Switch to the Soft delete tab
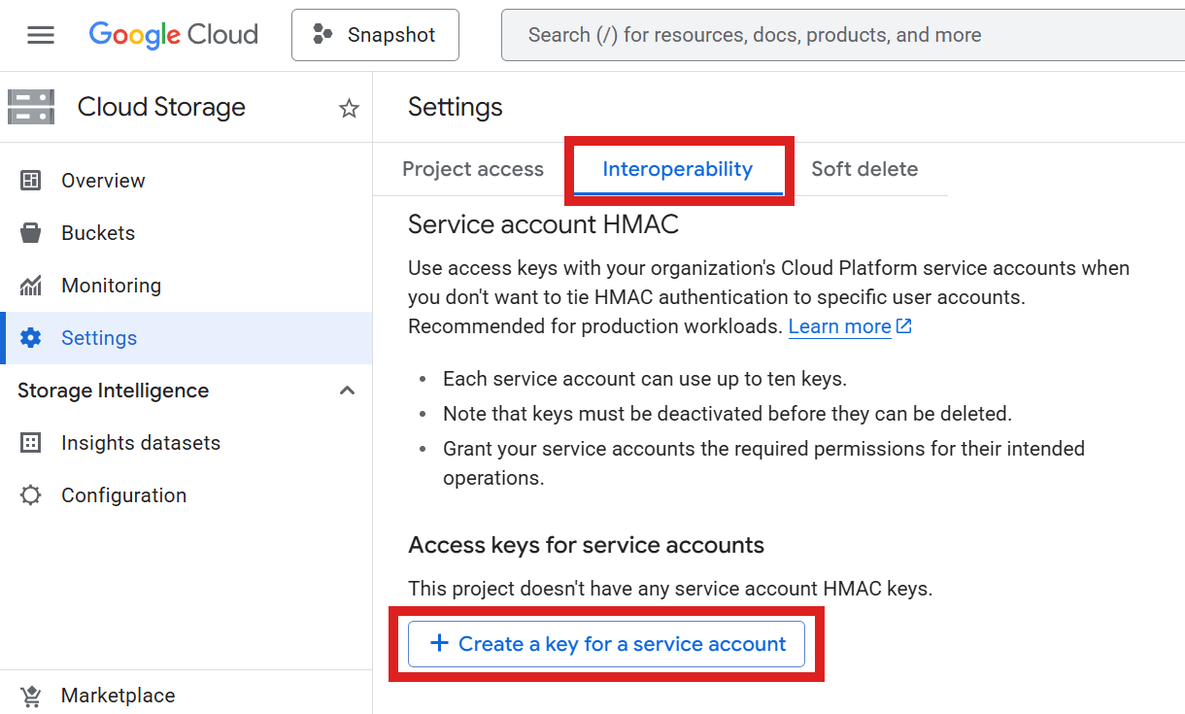 tap(864, 169)
